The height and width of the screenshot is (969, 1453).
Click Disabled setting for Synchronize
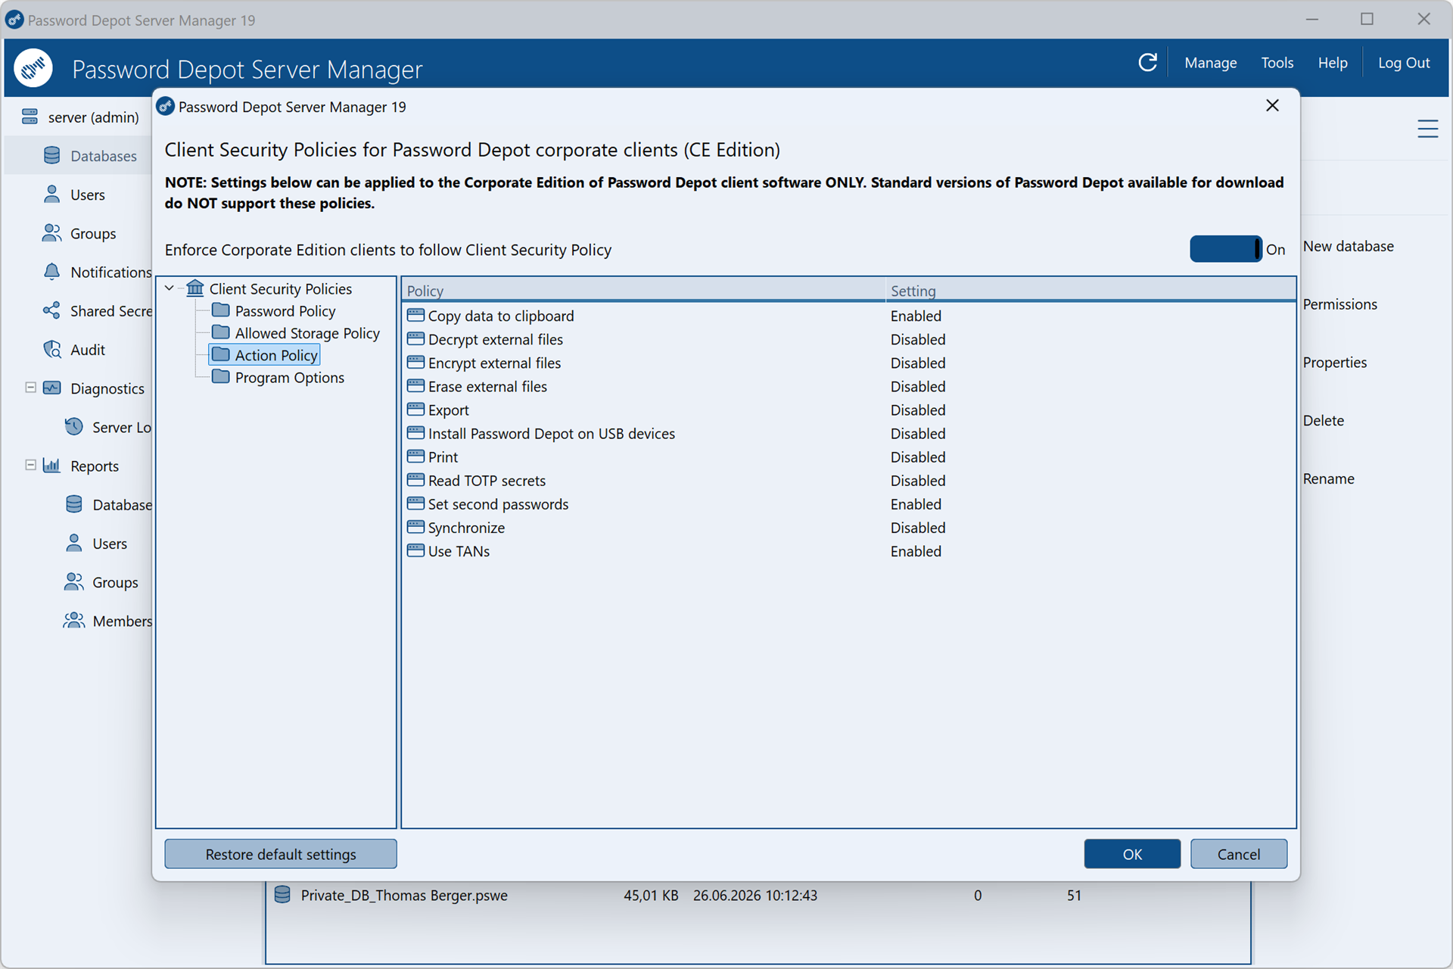[x=917, y=528]
